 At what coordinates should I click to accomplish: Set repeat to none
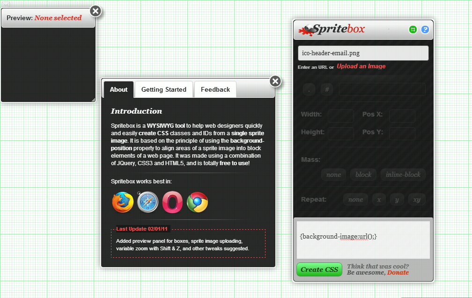click(355, 199)
